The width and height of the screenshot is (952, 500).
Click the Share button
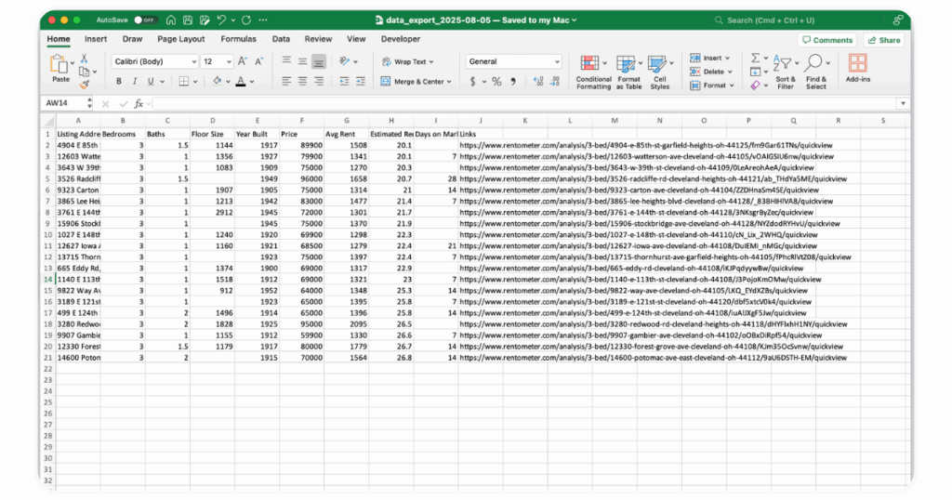(884, 40)
